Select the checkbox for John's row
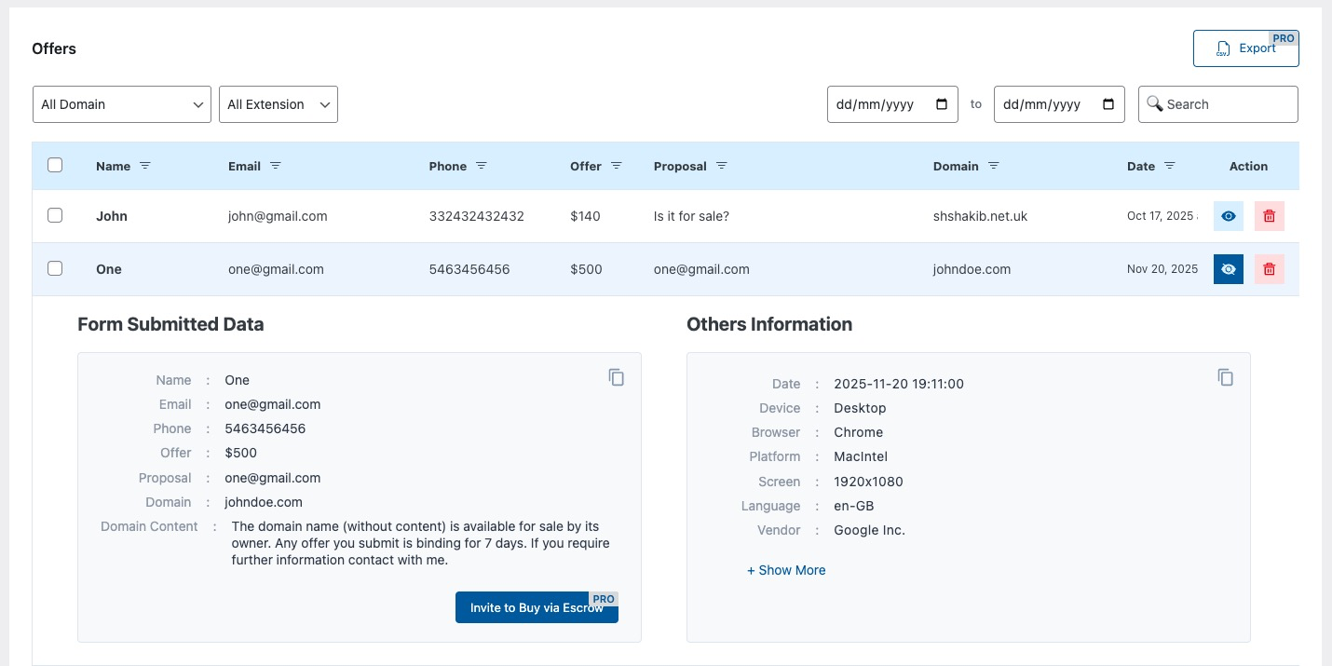This screenshot has height=666, width=1332. (x=55, y=215)
